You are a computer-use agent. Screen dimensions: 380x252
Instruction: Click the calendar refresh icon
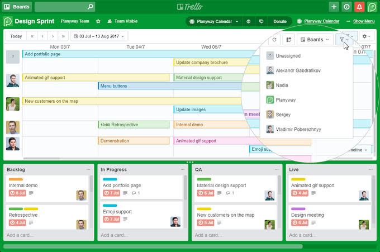pos(274,40)
